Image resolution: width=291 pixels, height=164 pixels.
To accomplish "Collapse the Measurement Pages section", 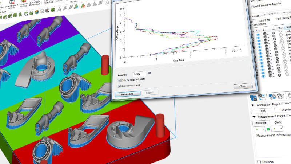I will click(254, 116).
